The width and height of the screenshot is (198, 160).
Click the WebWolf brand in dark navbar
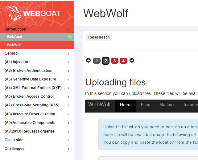pos(99,105)
